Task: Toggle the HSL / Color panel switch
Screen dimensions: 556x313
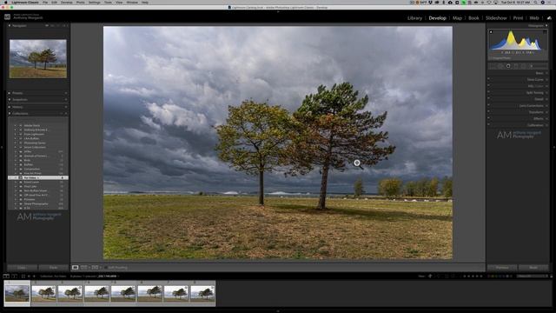Action: point(488,86)
